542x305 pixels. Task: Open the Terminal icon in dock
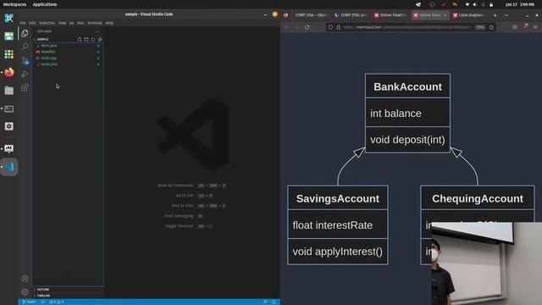tap(9, 108)
